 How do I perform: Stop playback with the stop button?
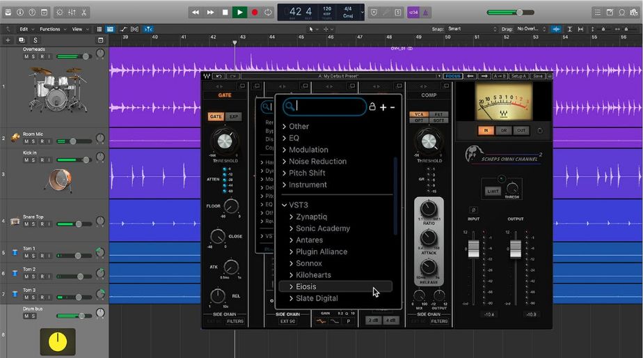(x=225, y=13)
